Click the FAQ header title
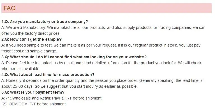Screen dimensions: 215x111 (x=10, y=8)
